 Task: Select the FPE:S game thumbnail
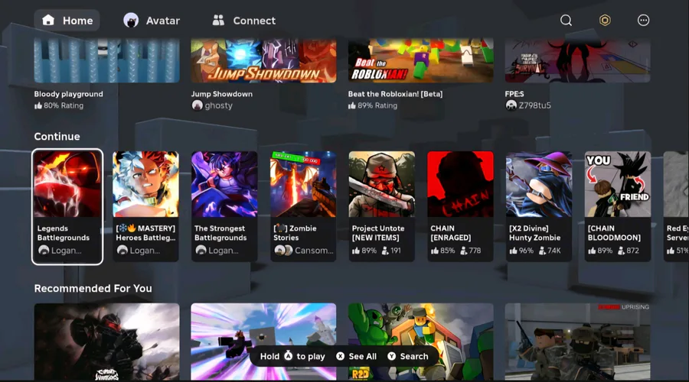click(x=578, y=60)
